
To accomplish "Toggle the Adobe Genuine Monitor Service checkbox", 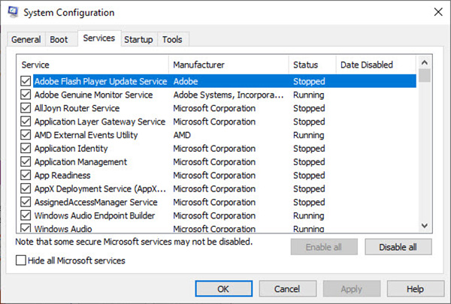I will click(26, 95).
